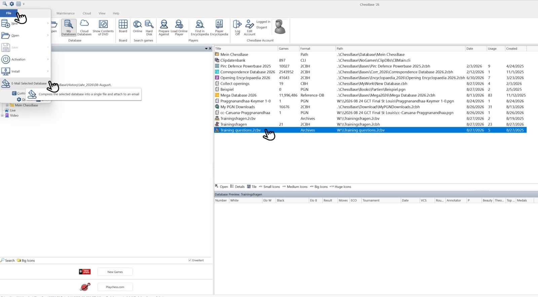Open the quick-access settings gear
Viewport: 538px width, 297px height.
pyautogui.click(x=12, y=4)
